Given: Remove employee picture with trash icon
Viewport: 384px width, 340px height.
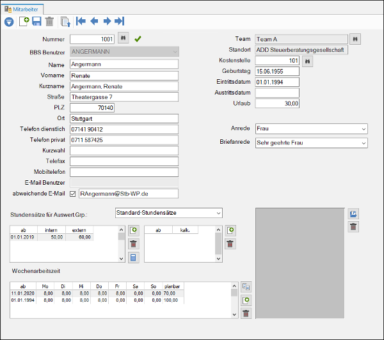Looking at the screenshot, I should pyautogui.click(x=353, y=227).
